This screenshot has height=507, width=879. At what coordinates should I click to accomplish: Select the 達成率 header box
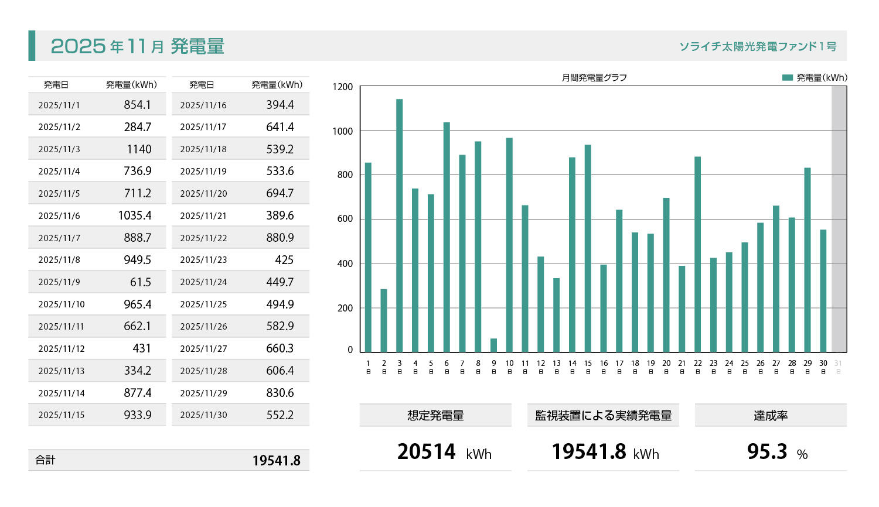[770, 416]
